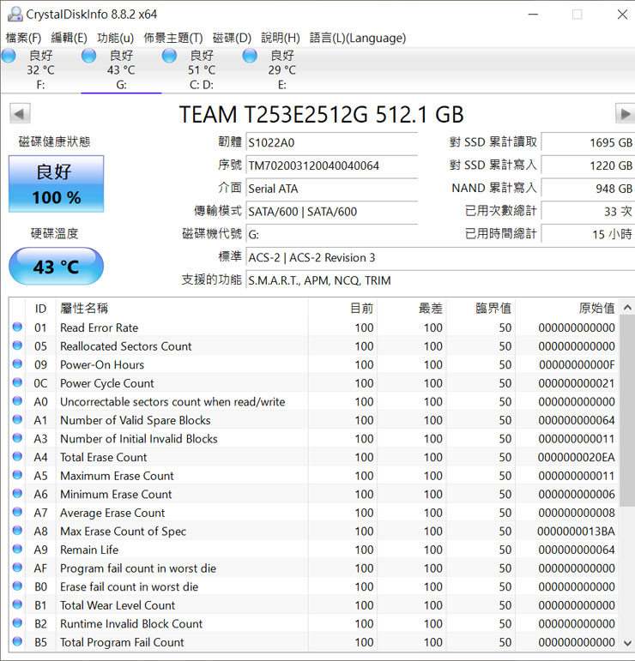Viewport: 635px width, 661px height.
Task: Click status dot of Max Erase Count of Spec
Action: tap(17, 531)
